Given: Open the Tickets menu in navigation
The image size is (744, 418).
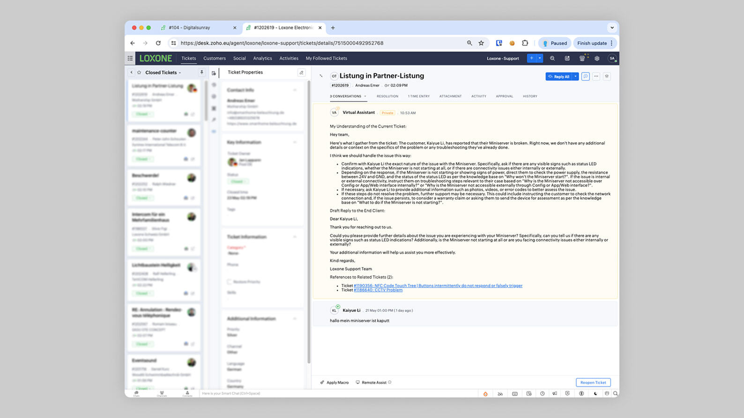Looking at the screenshot, I should tap(189, 58).
